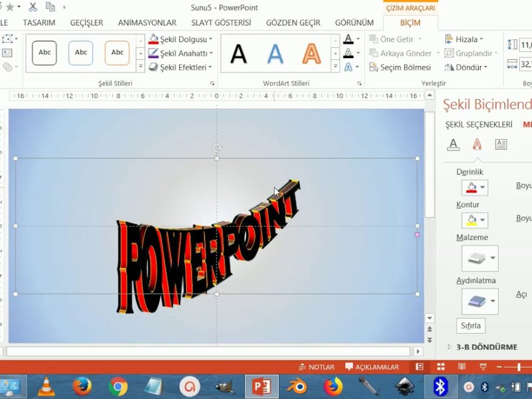The width and height of the screenshot is (532, 399).
Task: Open the Şekil Efektleri effects menu
Action: pos(181,67)
